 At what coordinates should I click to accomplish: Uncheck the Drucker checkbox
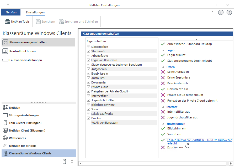click(88, 118)
